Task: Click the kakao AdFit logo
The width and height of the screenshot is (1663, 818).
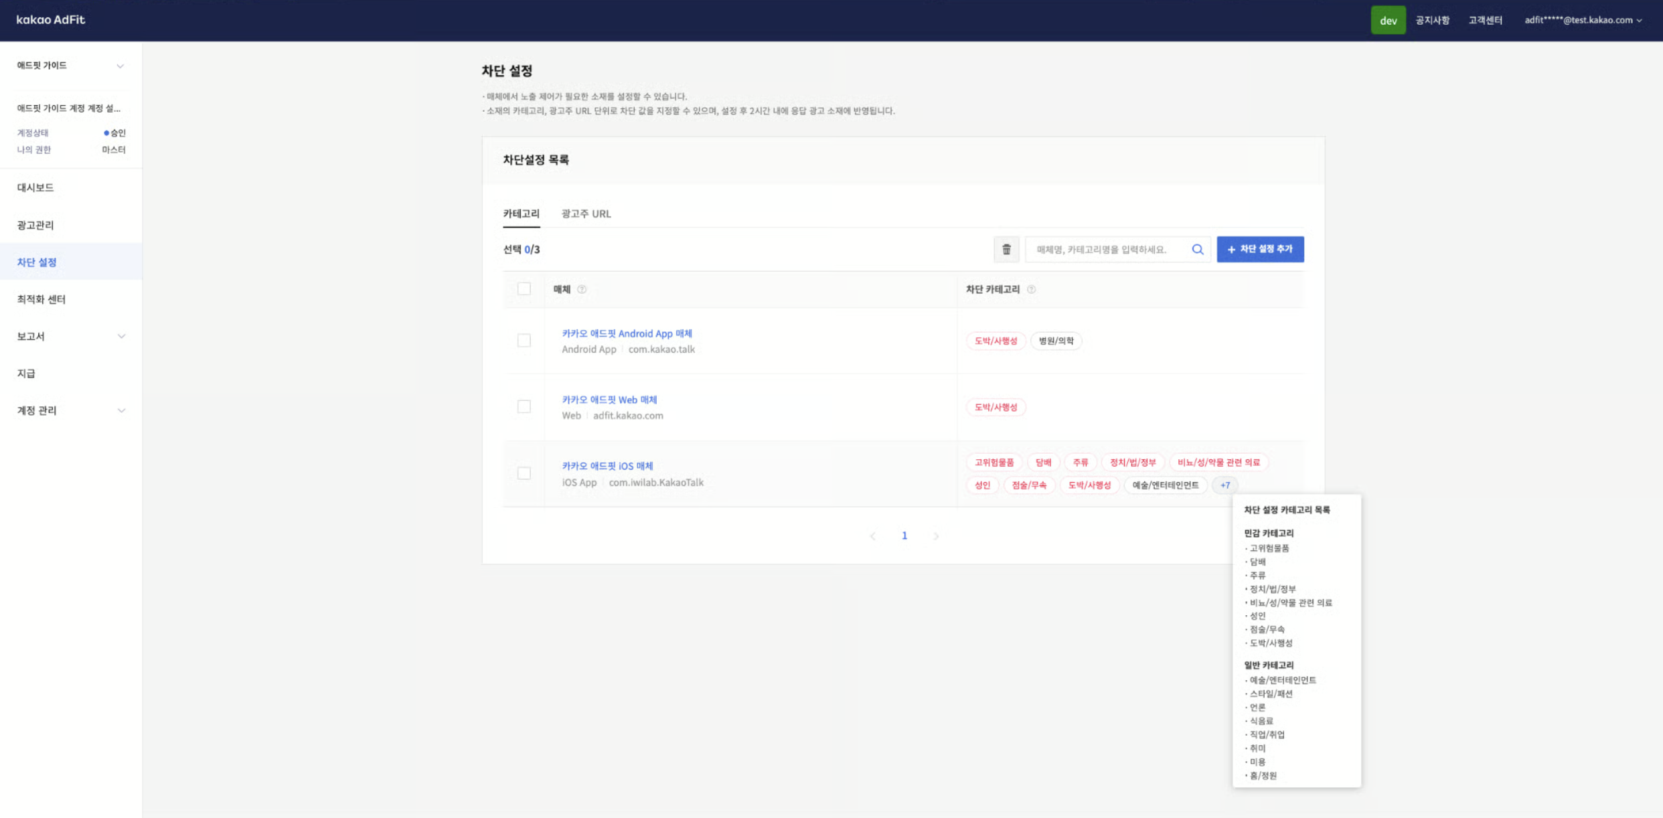Action: click(x=51, y=19)
